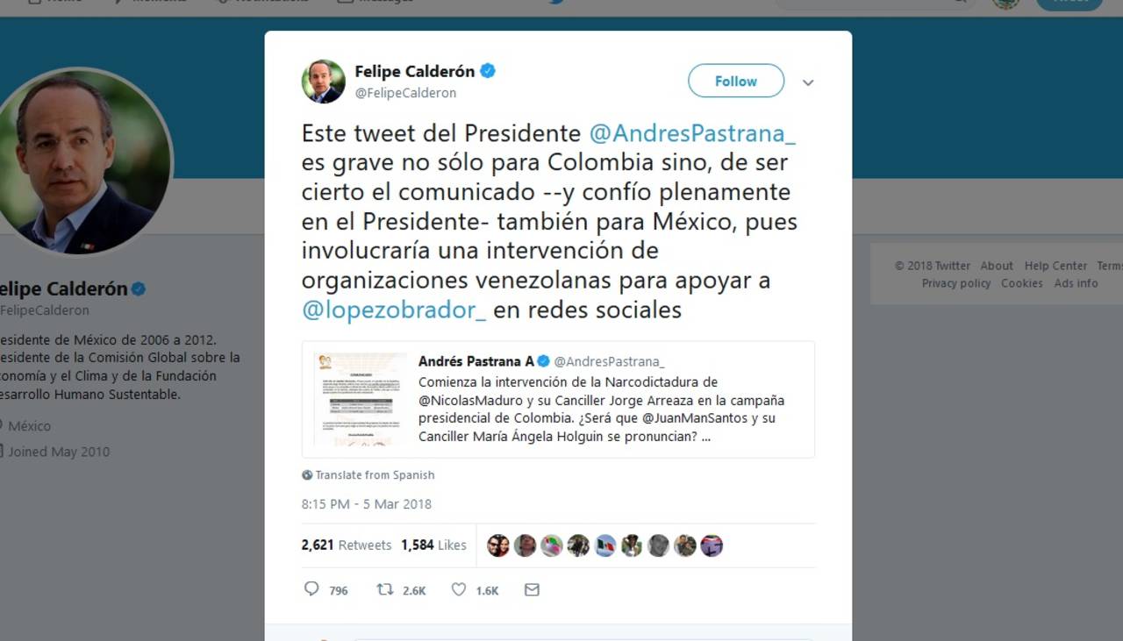Open tweet timestamp 8:15 PM - 5 Mar 2018

pyautogui.click(x=367, y=504)
